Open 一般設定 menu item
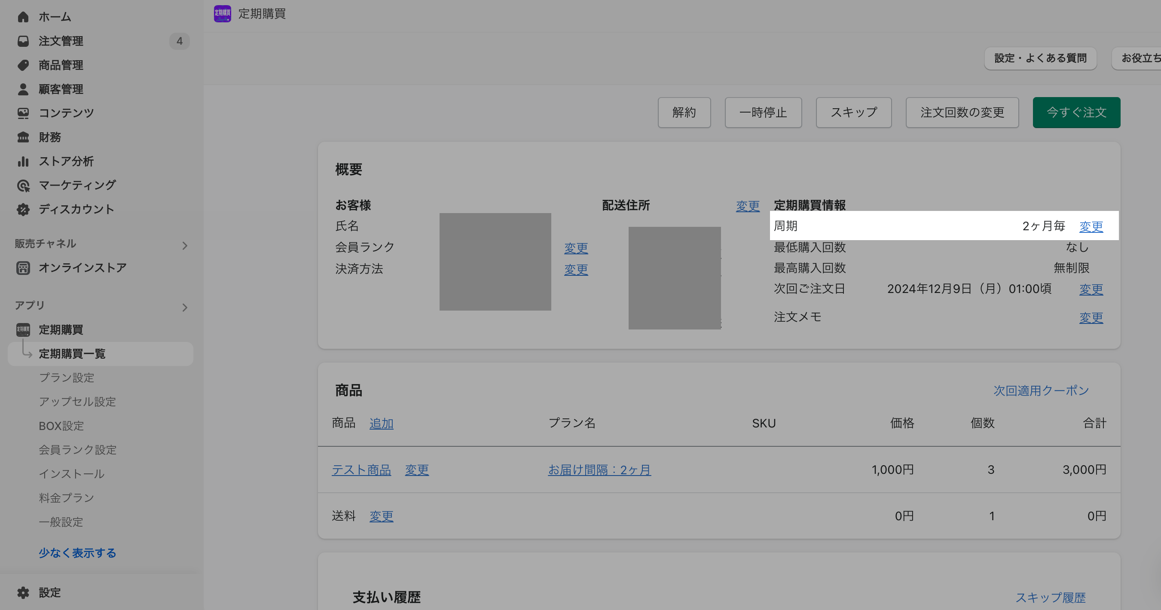Screen dimensions: 1161x610 pyautogui.click(x=61, y=522)
